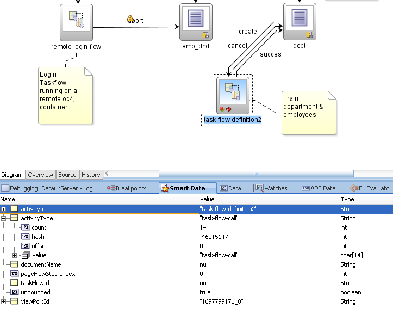
Task: Click the hash variable integer icon
Action: pyautogui.click(x=25, y=237)
